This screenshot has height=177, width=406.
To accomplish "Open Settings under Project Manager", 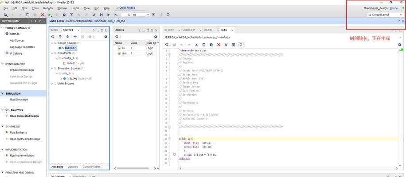I will [x=15, y=34].
